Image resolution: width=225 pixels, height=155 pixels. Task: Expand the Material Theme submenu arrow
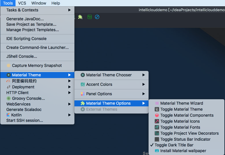pos(70,75)
